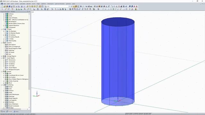Collapse the Numbering tree node

2,85
